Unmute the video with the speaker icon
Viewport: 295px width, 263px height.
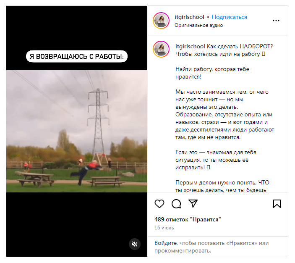pos(135,244)
